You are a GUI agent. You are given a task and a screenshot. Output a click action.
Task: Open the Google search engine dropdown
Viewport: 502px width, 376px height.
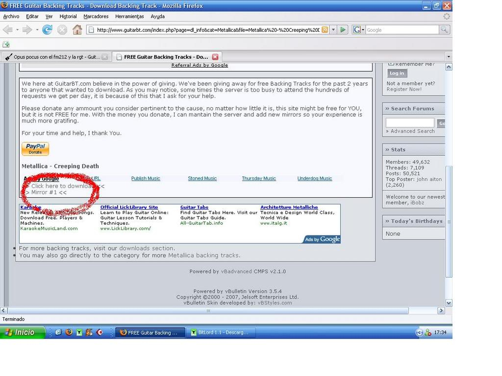[x=358, y=30]
